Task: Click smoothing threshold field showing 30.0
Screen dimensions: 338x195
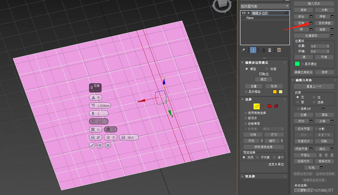Action: click(128, 137)
